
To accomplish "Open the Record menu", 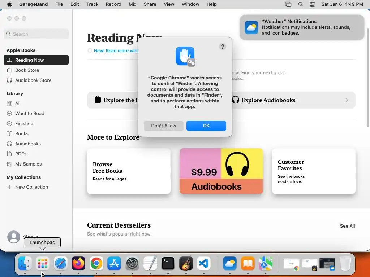I will click(113, 4).
